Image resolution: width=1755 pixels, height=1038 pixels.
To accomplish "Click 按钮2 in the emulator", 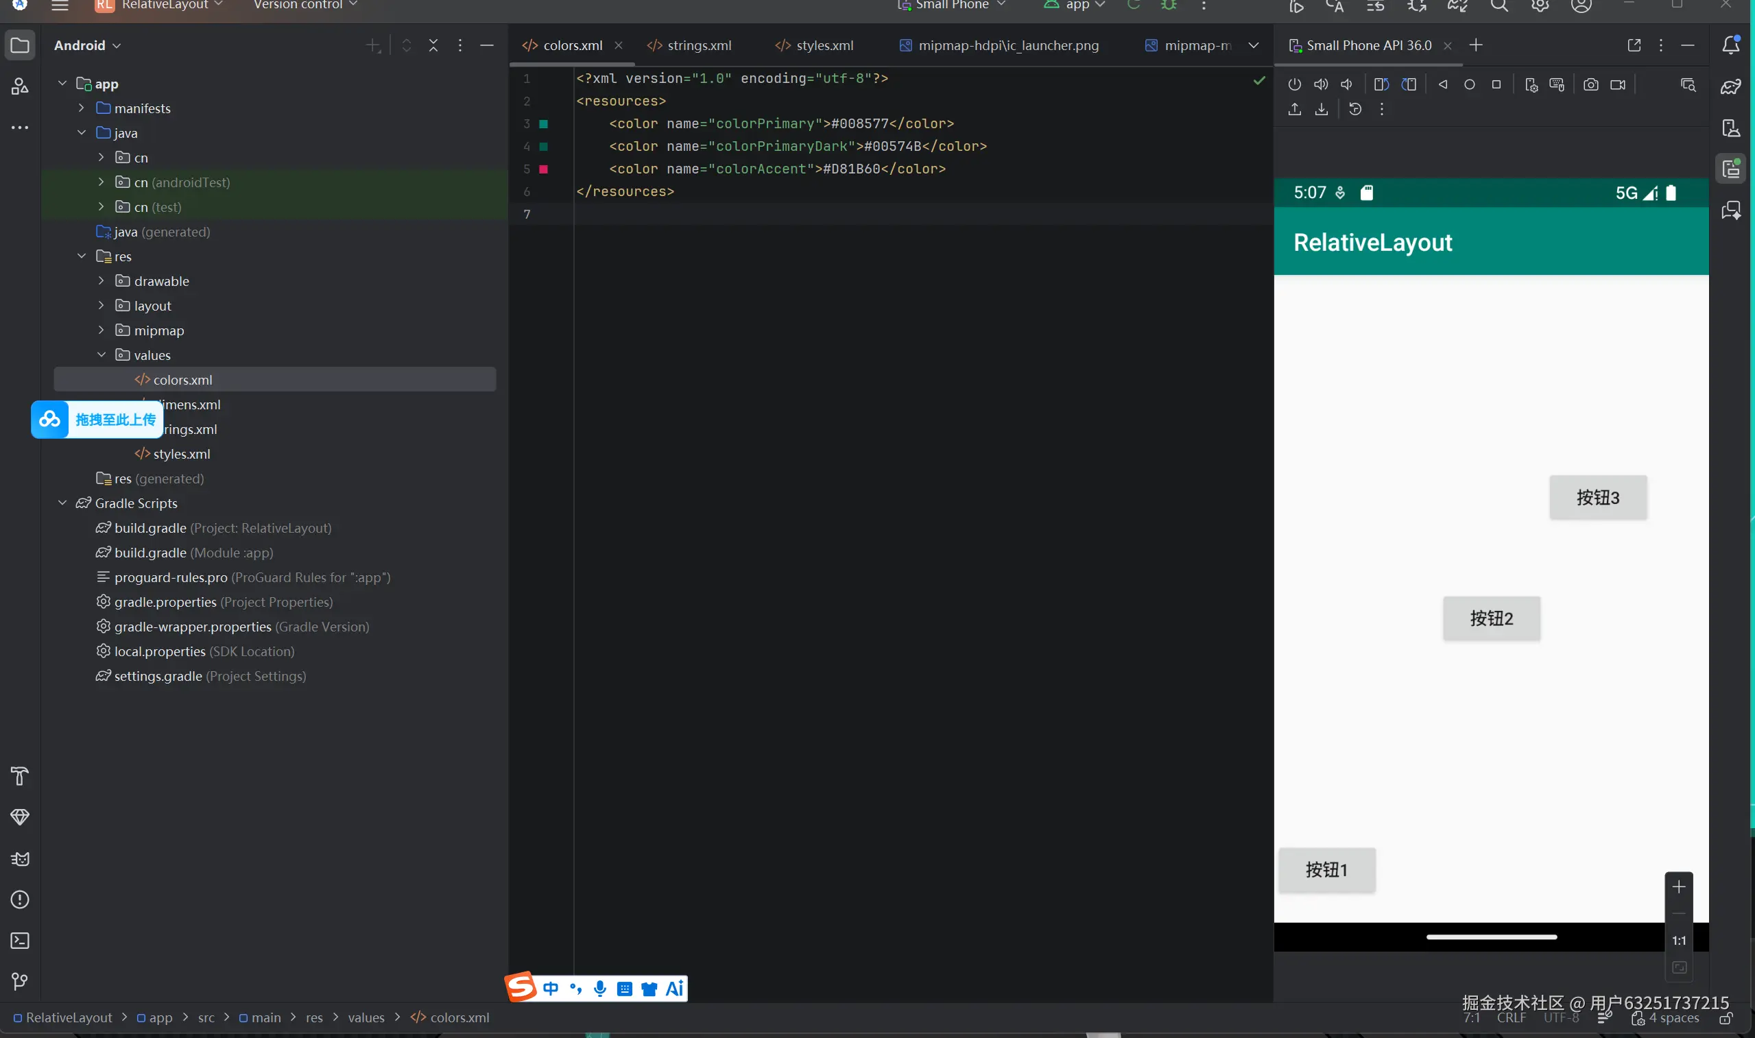I will click(1491, 618).
